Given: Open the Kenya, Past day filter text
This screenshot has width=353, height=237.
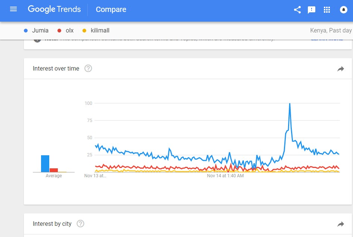Looking at the screenshot, I should click(x=331, y=30).
